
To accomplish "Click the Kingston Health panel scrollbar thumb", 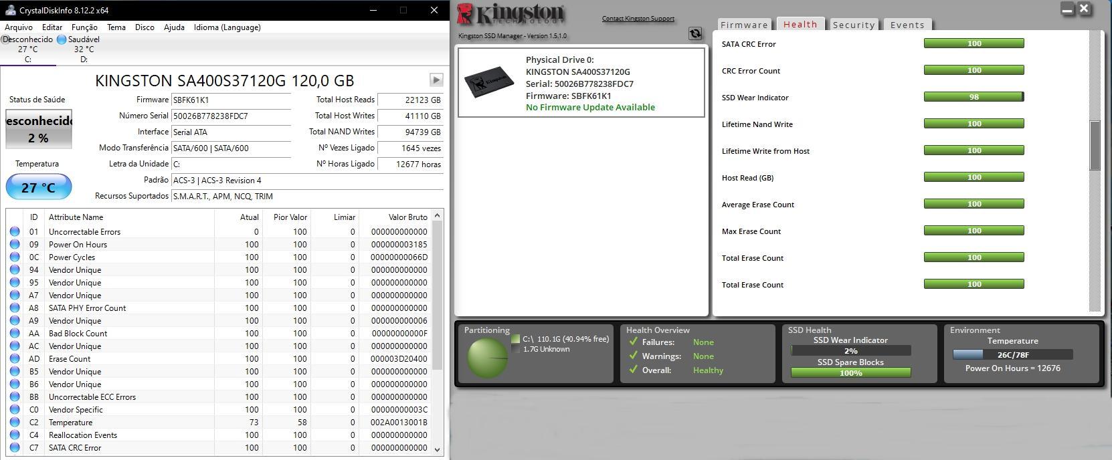I will (x=1095, y=146).
